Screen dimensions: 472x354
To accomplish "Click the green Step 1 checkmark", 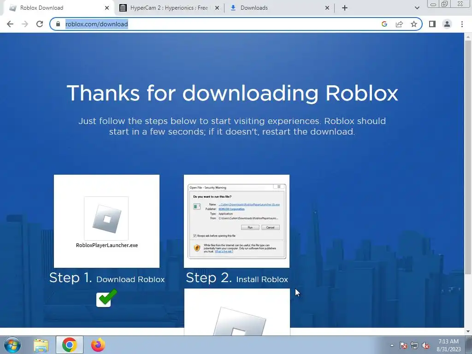I will click(106, 298).
